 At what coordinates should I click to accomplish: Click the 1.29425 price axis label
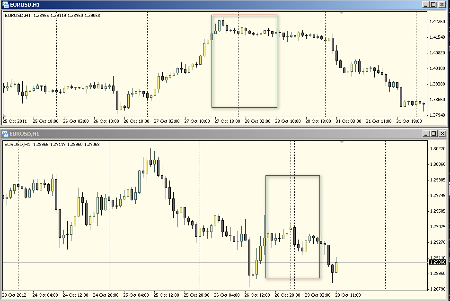[x=438, y=226]
